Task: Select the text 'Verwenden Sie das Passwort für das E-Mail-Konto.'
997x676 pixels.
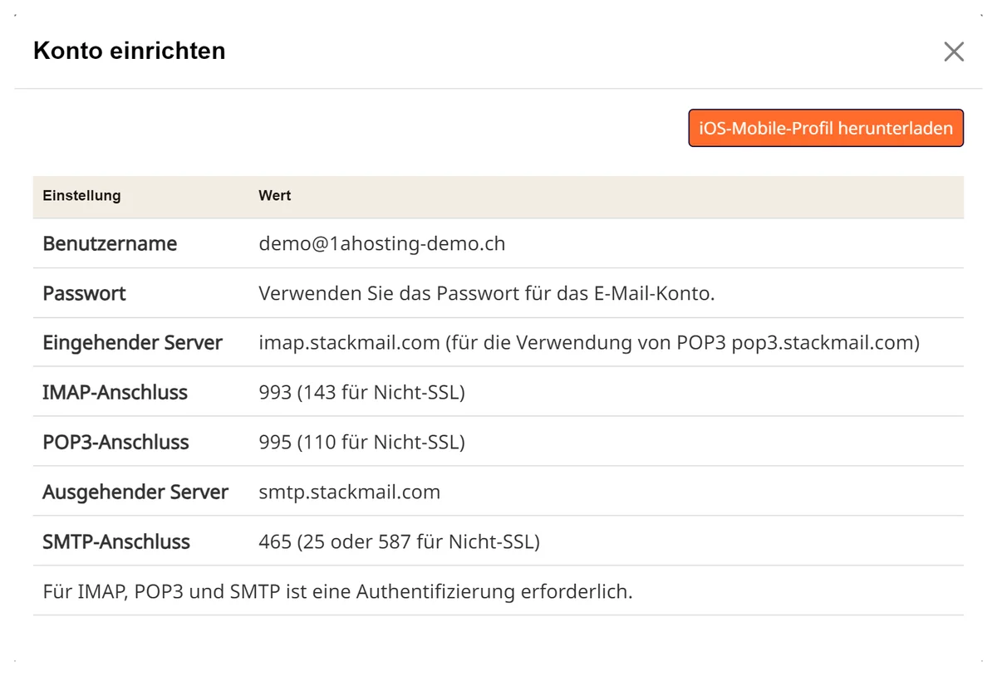Action: [x=487, y=293]
